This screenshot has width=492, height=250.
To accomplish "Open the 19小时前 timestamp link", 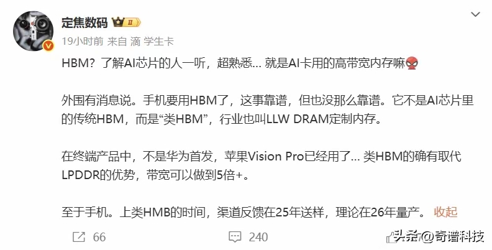I will pos(82,41).
